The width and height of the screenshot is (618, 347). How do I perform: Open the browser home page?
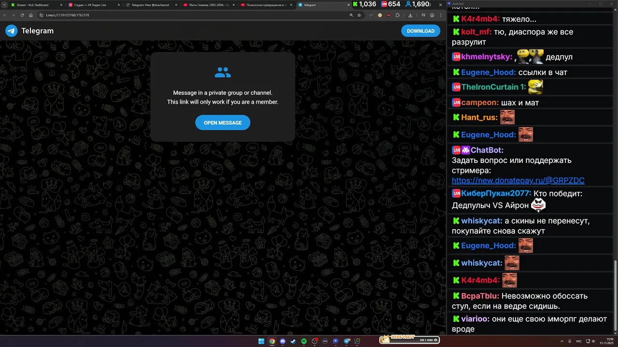click(30, 15)
